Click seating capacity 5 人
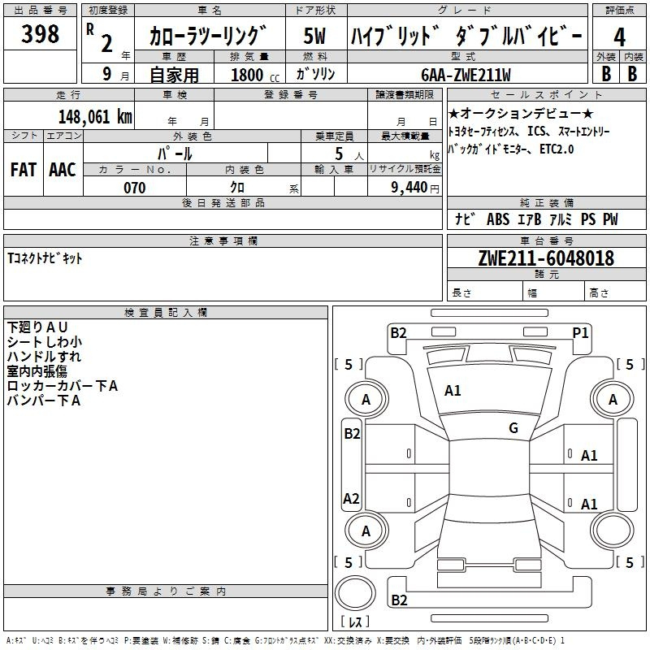Screen dimensions: 650x650 (x=349, y=154)
